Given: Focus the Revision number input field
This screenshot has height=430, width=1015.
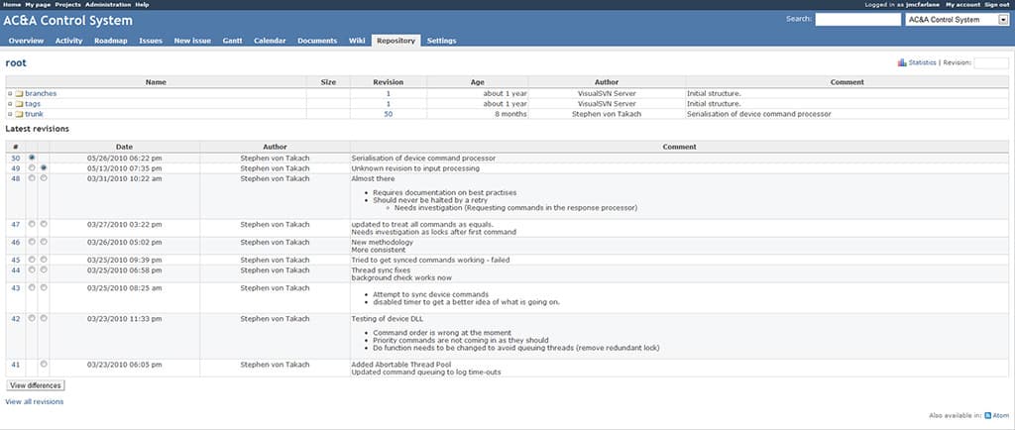Looking at the screenshot, I should [991, 62].
